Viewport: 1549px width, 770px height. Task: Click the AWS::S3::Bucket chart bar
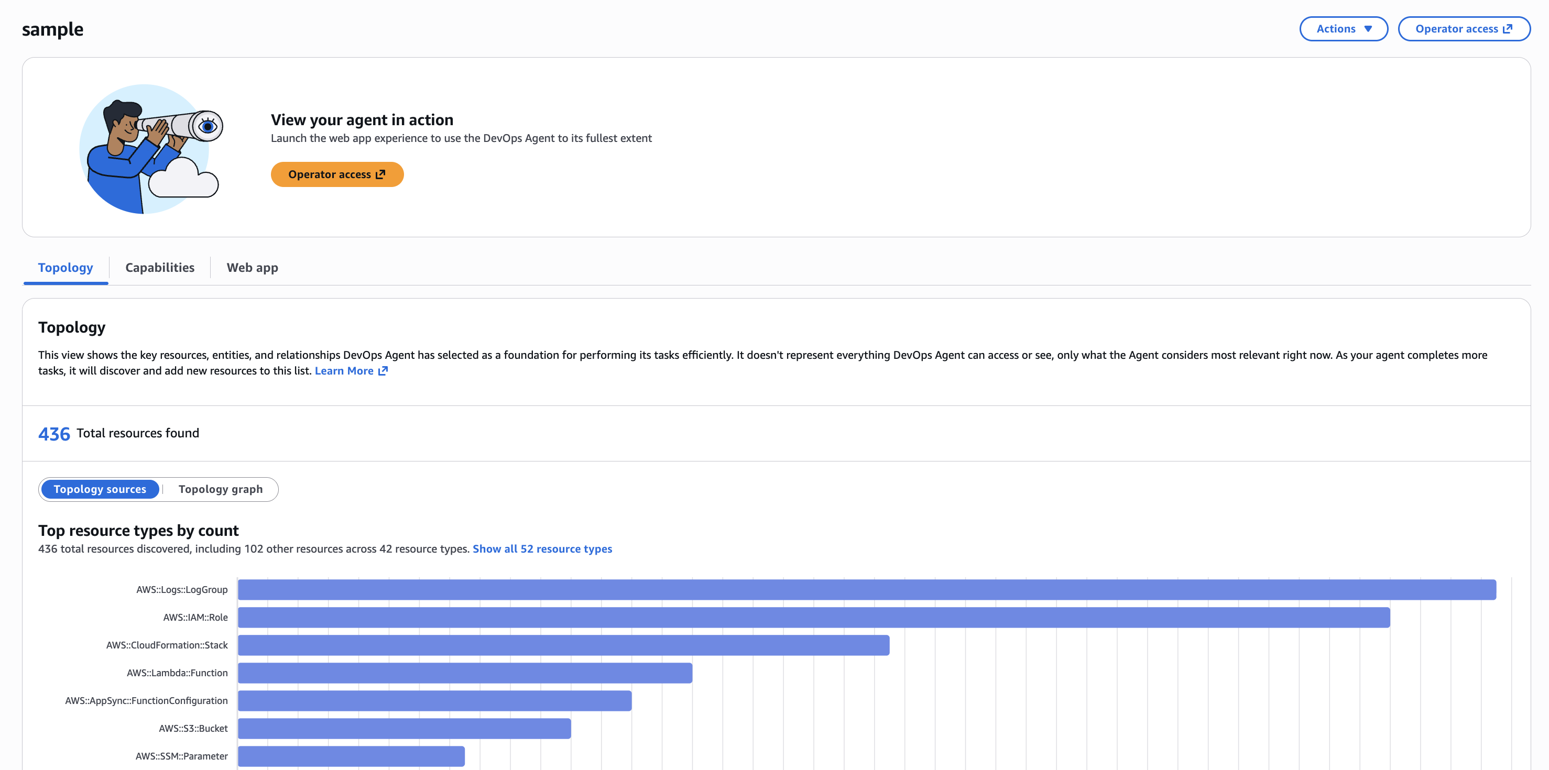tap(403, 729)
